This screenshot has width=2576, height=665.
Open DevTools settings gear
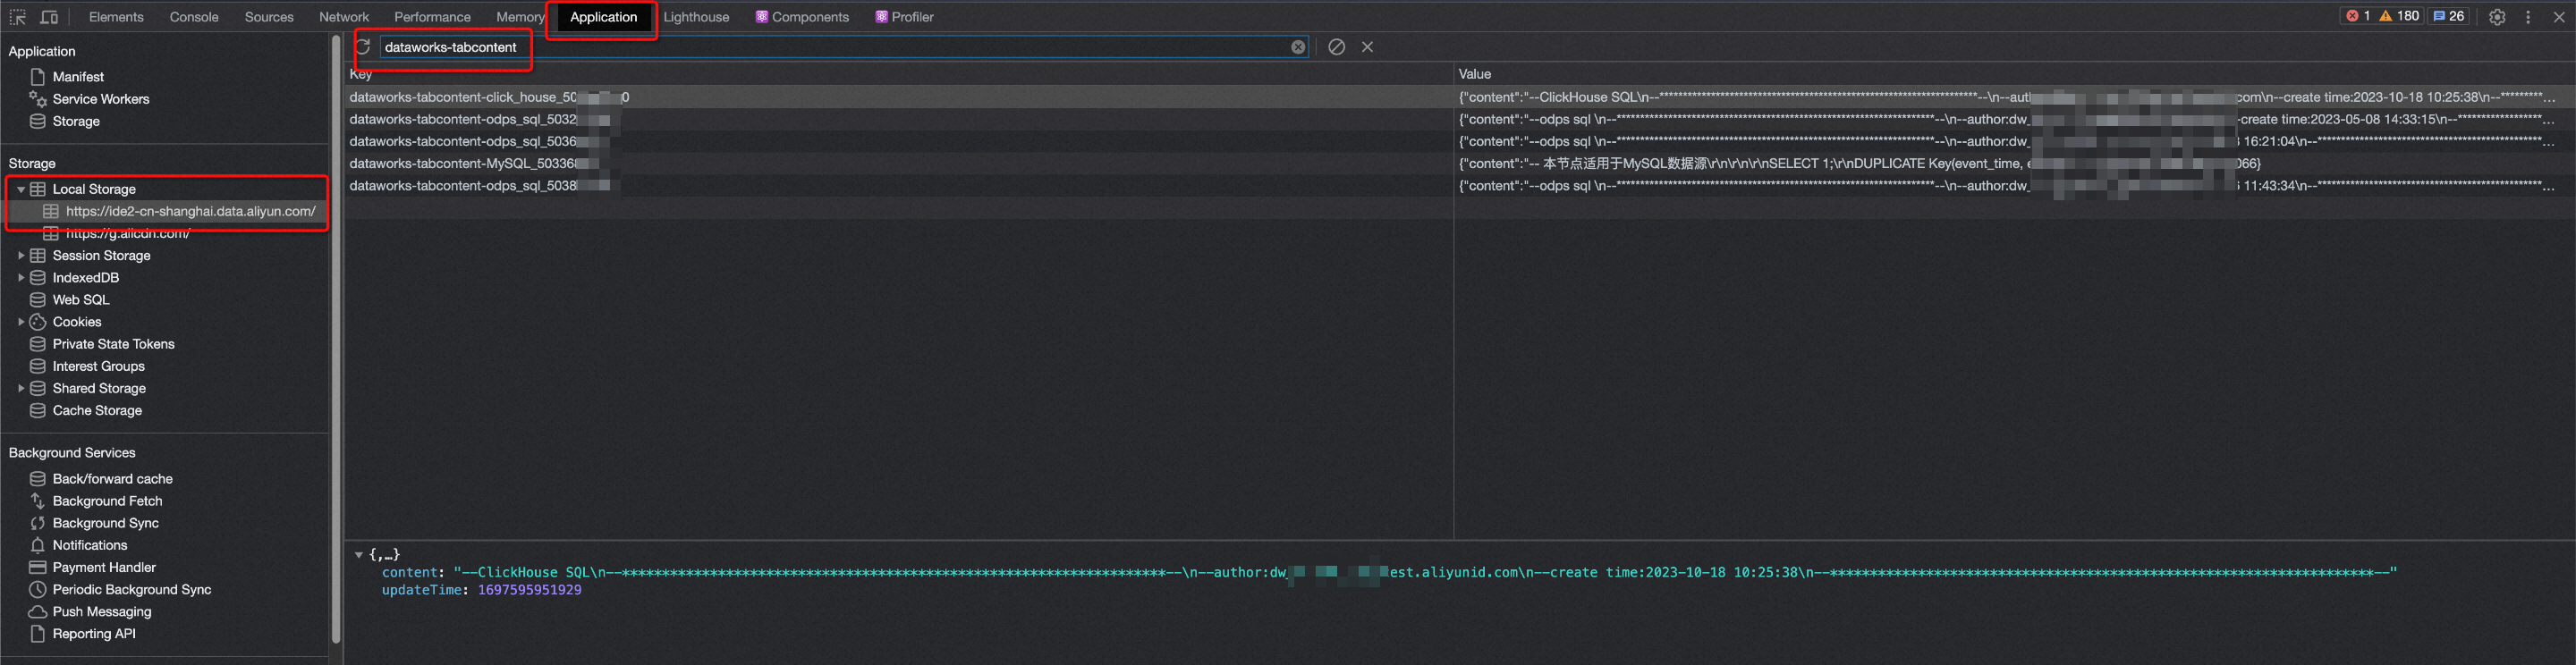(2497, 17)
